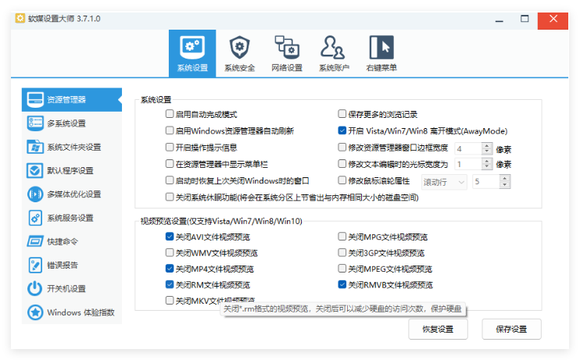The image size is (580, 360).
Task: Check 关闭系统休眠功能 option
Action: [170, 197]
